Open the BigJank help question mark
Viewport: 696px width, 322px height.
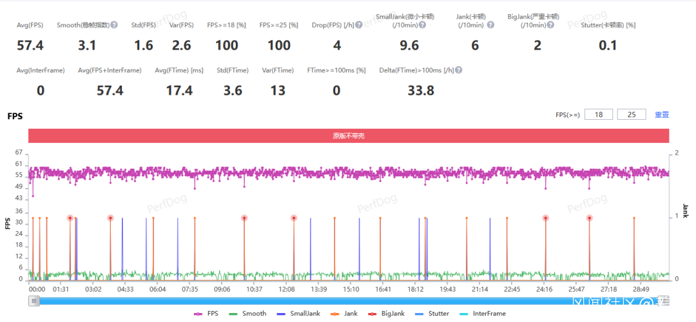coord(550,25)
